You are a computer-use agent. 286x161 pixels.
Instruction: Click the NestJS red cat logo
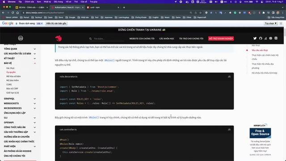(x=59, y=38)
